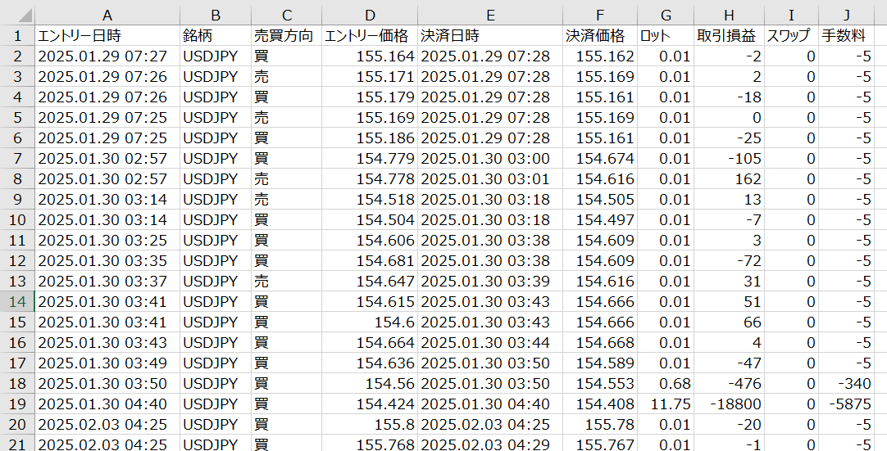Screen dimensions: 887x451
Task: Select row header 14
Action: (x=17, y=302)
